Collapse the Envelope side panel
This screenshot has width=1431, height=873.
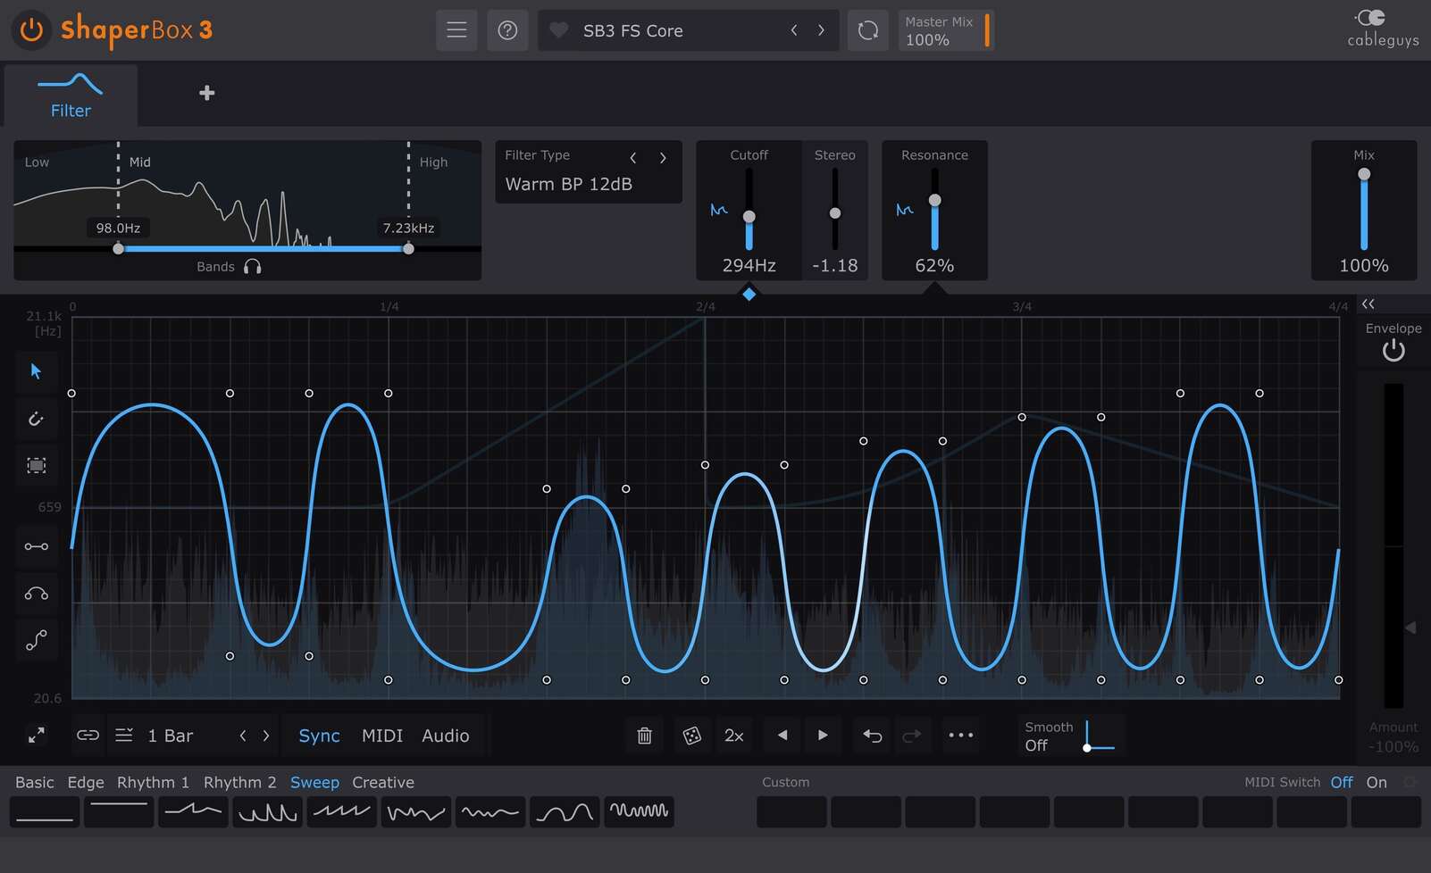(x=1368, y=304)
